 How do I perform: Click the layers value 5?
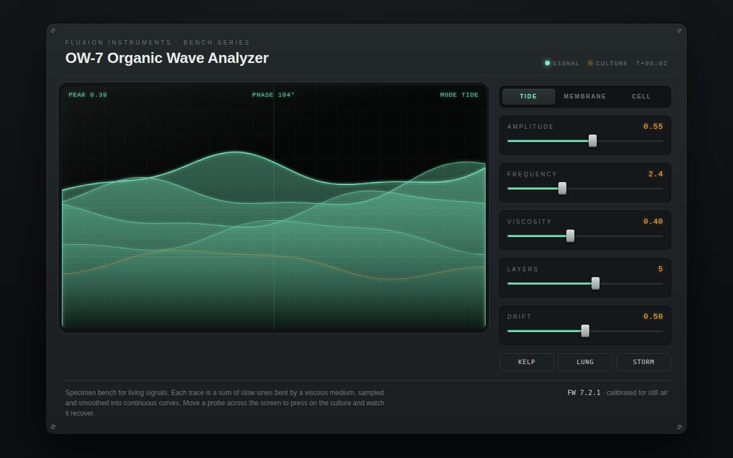[660, 269]
